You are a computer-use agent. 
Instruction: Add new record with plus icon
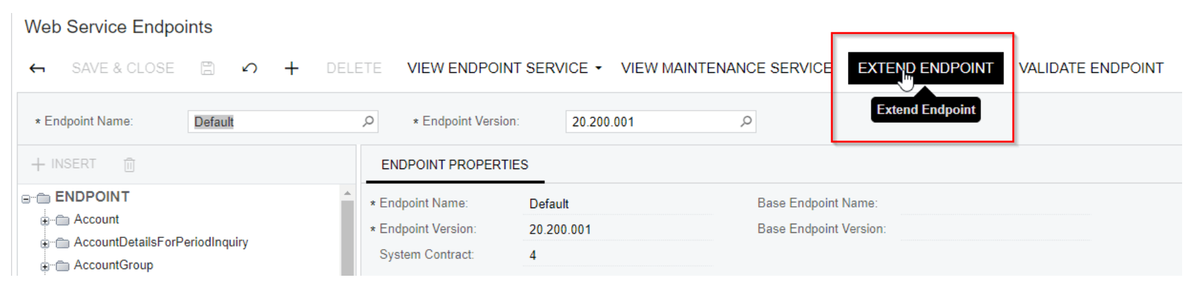(292, 68)
